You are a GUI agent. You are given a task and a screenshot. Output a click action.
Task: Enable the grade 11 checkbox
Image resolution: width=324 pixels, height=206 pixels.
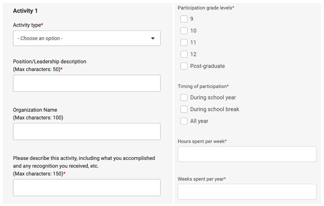click(184, 42)
